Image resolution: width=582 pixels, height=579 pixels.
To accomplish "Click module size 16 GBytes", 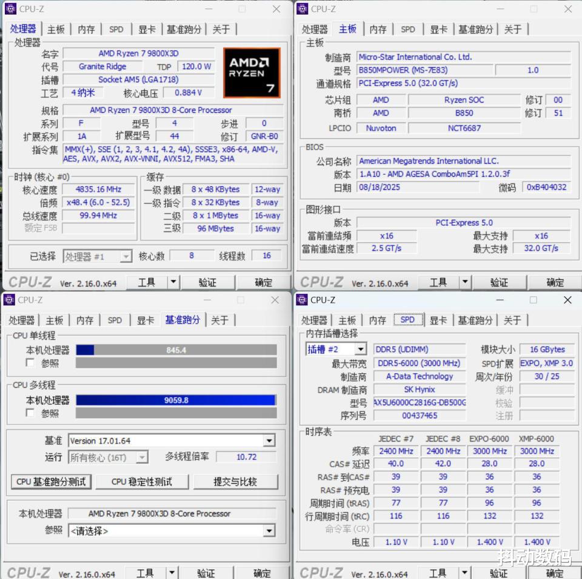I will [x=547, y=350].
